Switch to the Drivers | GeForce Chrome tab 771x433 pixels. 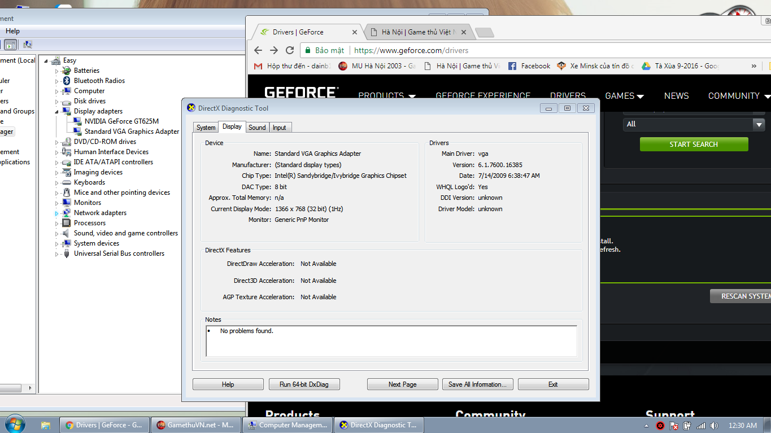307,32
